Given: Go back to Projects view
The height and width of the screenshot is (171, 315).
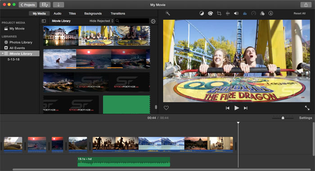Looking at the screenshot, I should pos(28,4).
